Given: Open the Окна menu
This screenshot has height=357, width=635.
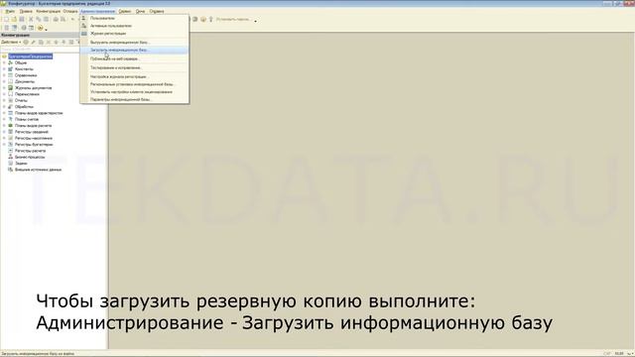Looking at the screenshot, I should click(x=140, y=11).
